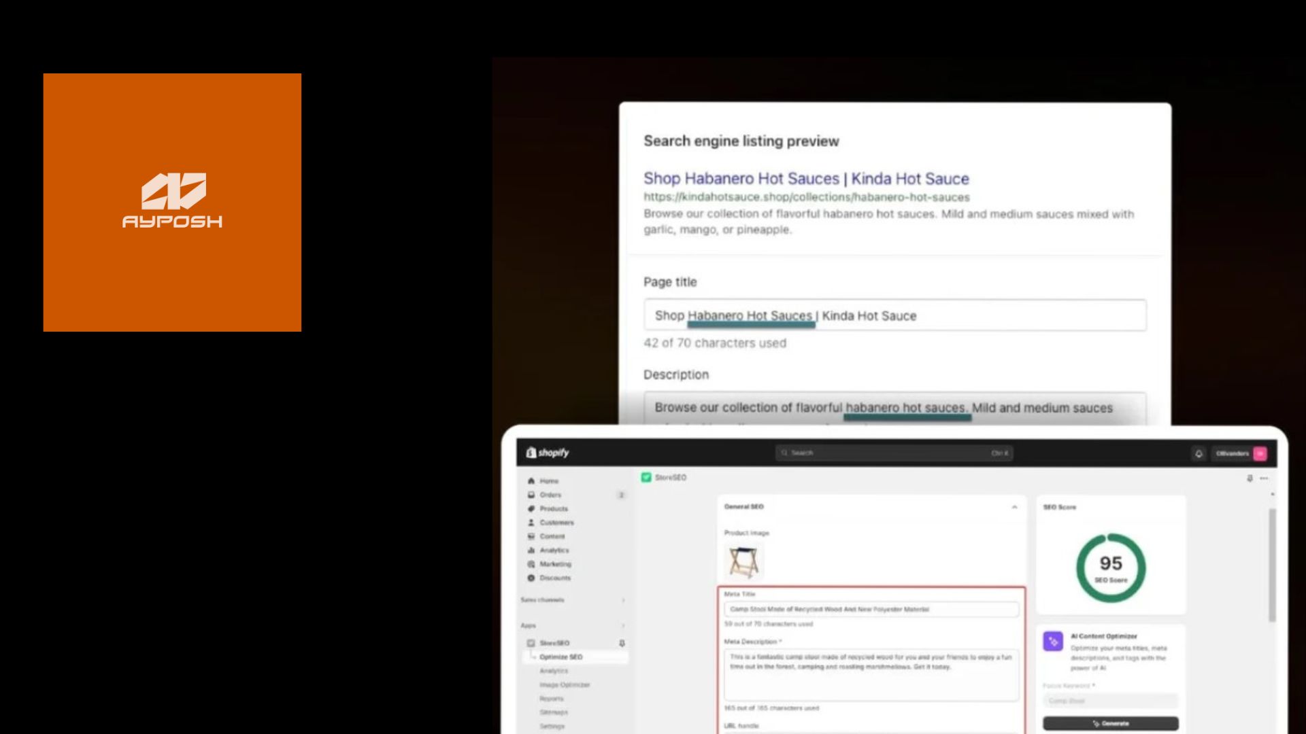Screen dimensions: 1306x734
Task: Click the pin icon at the app header right
Action: coord(1250,478)
